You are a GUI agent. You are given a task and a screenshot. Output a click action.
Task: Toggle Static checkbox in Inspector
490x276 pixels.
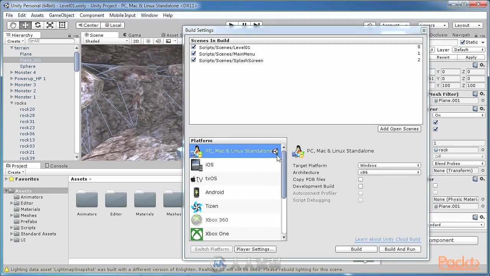click(x=463, y=42)
